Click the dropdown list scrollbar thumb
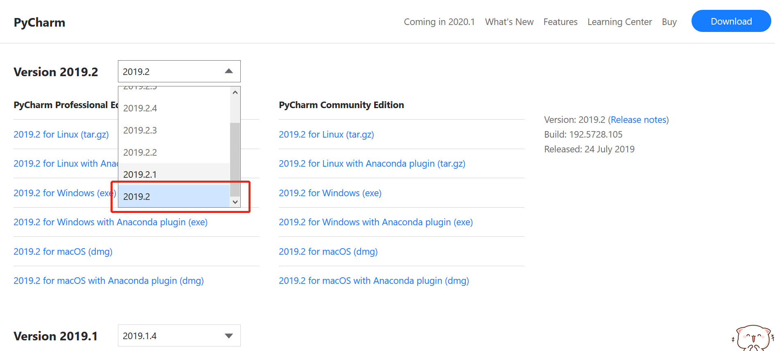Viewport: 775px width, 351px height. tap(235, 160)
